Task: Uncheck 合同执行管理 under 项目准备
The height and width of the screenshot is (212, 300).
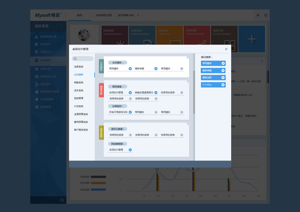Action: coord(130,93)
